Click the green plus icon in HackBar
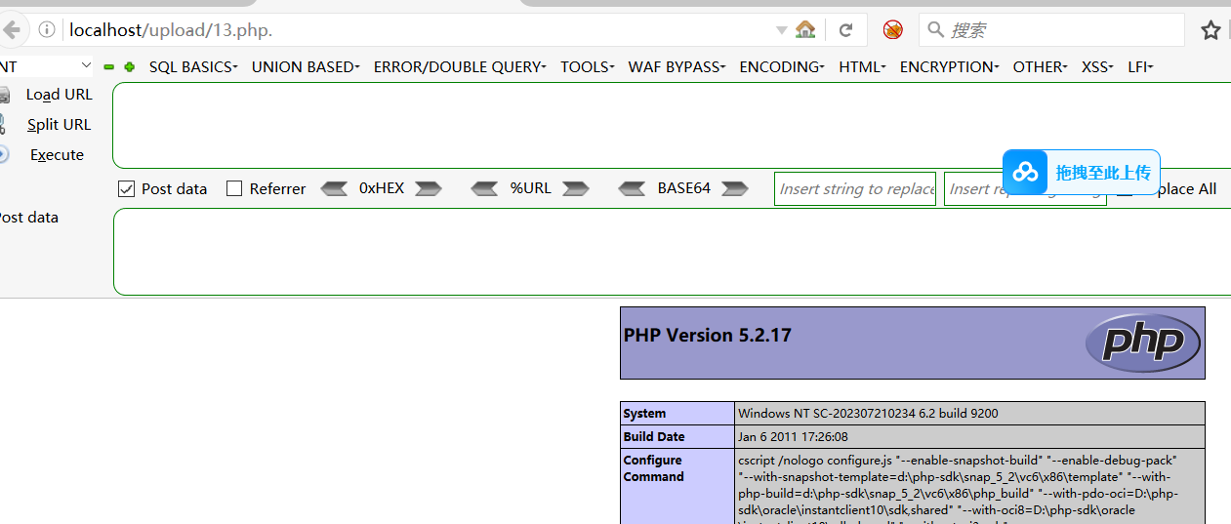Image resolution: width=1231 pixels, height=524 pixels. tap(129, 67)
